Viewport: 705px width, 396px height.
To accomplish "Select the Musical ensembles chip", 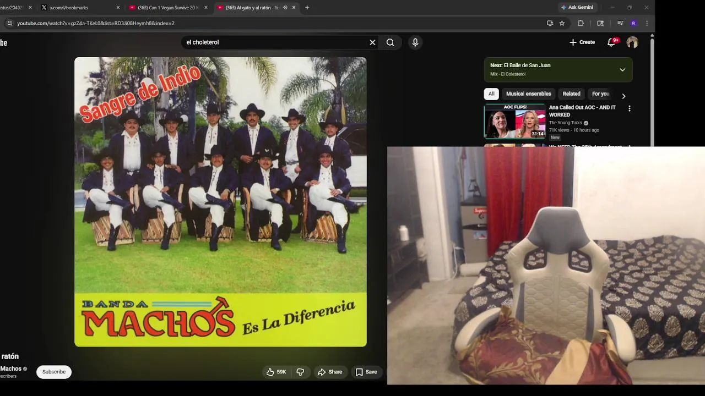I will (x=529, y=94).
